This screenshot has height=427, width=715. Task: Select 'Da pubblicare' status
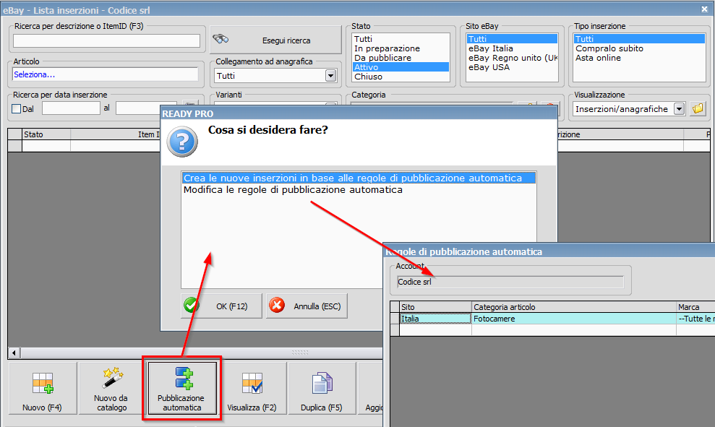coord(401,58)
